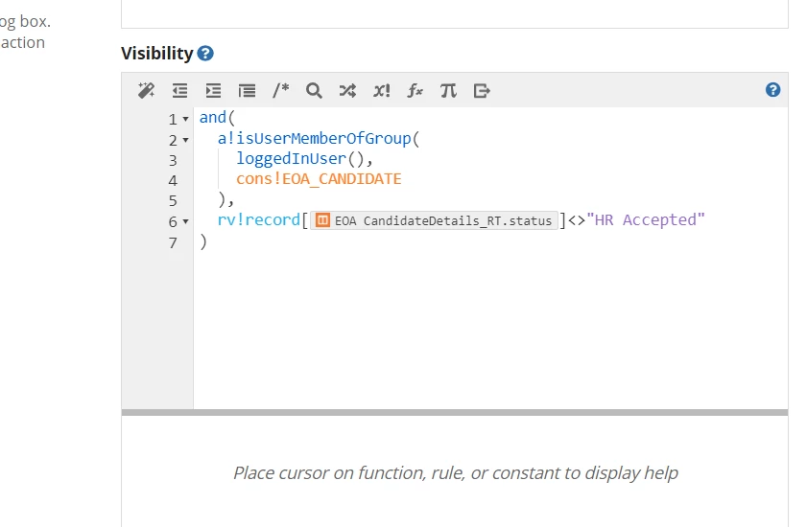Click the outdent icon in editor toolbar
Viewport: 807px width, 527px height.
[x=179, y=90]
